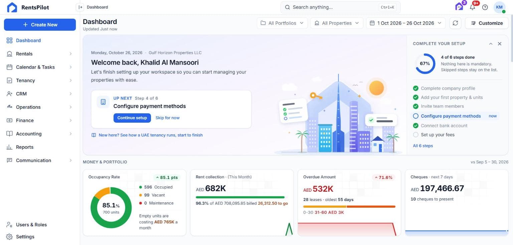Expand the Tenancy menu chevron

[70, 80]
